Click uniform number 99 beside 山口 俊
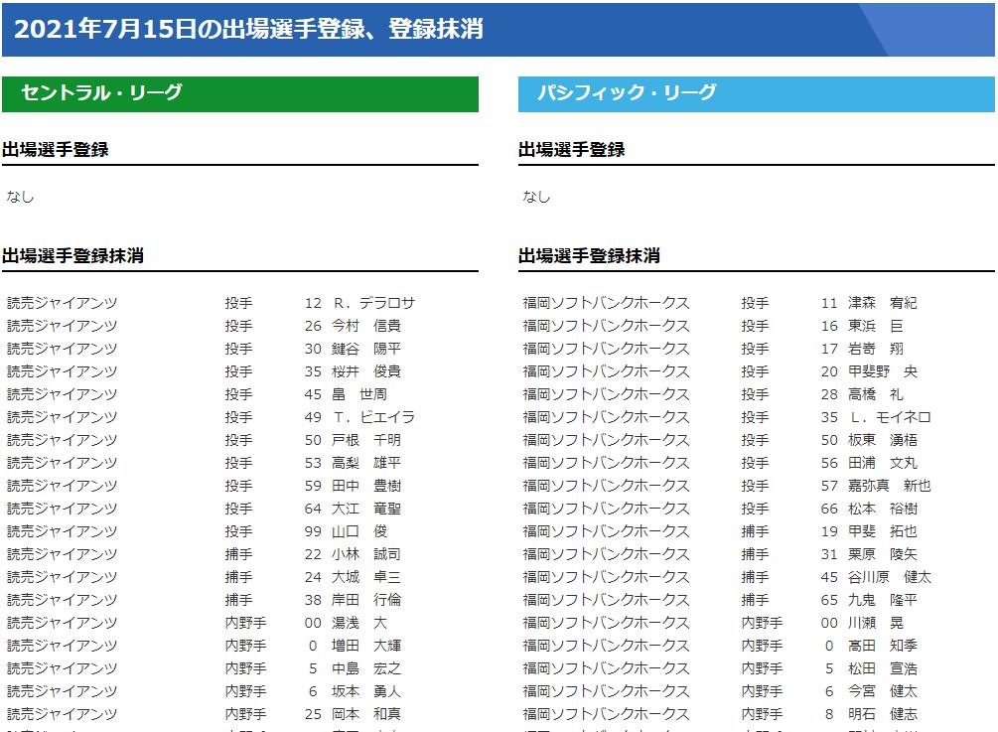This screenshot has height=732, width=998. click(x=313, y=531)
